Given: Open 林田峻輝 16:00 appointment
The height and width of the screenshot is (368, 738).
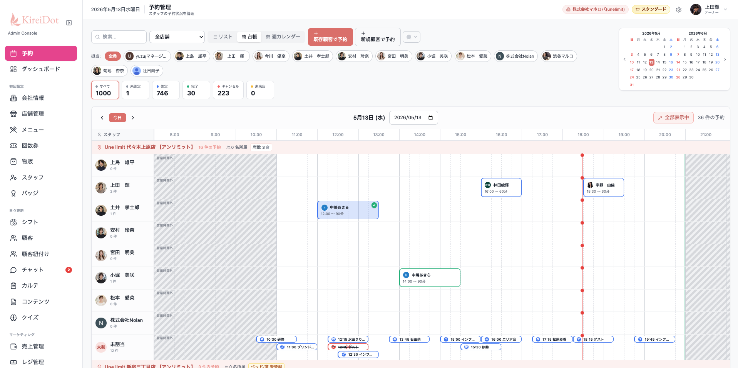Looking at the screenshot, I should pos(501,188).
